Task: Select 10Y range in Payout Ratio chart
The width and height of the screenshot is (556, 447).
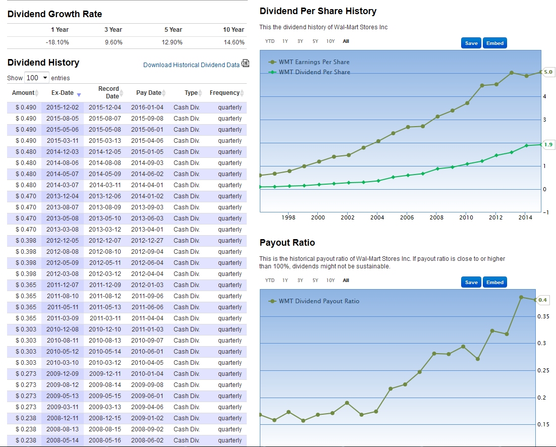Action: coord(330,281)
